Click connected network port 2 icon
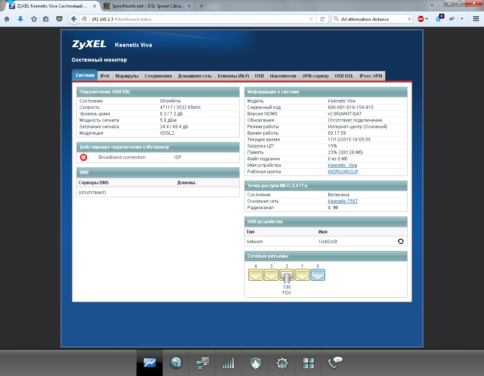This screenshot has width=484, height=376. click(287, 276)
